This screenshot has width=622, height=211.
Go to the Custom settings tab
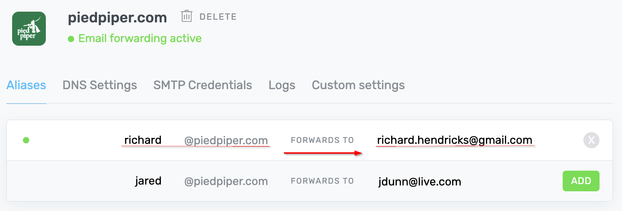pyautogui.click(x=358, y=85)
